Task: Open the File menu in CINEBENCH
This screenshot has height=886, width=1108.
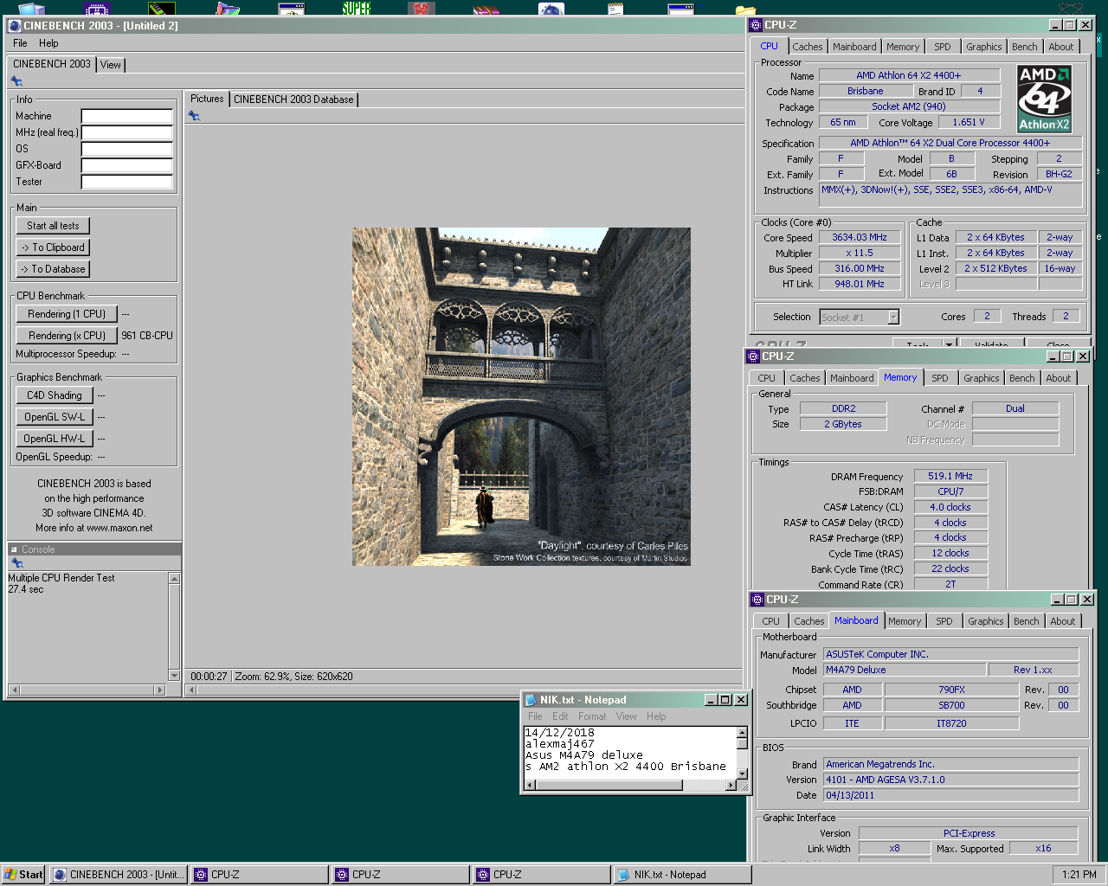Action: tap(20, 43)
